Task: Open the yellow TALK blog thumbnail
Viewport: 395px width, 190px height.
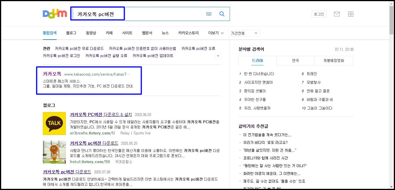Action: click(x=54, y=124)
